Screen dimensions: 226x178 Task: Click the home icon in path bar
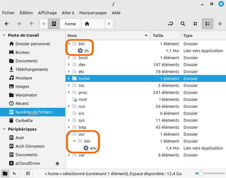pos(87,24)
